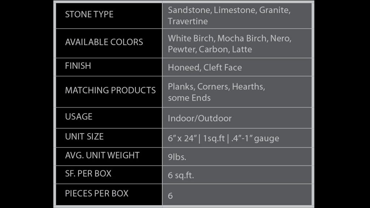Viewport: 370px width, 208px height.
Task: Select the White Birch, Mocha Birch colors cell
Action: [x=229, y=43]
